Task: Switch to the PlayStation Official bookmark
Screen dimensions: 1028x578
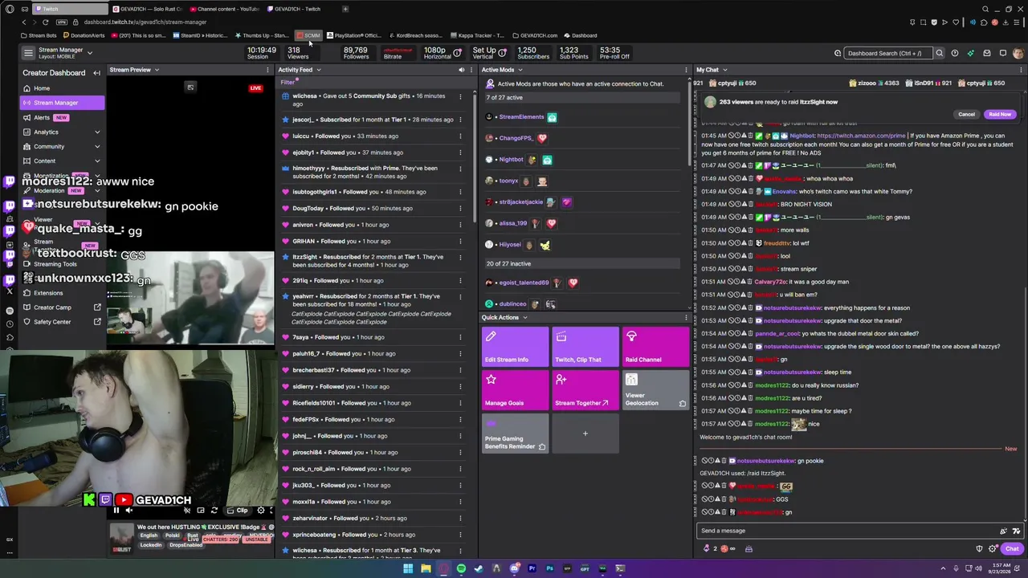Action: pyautogui.click(x=353, y=35)
